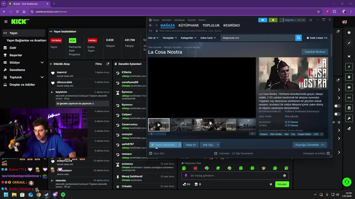Open the Chrome tab search dropdown

click(4, 4)
